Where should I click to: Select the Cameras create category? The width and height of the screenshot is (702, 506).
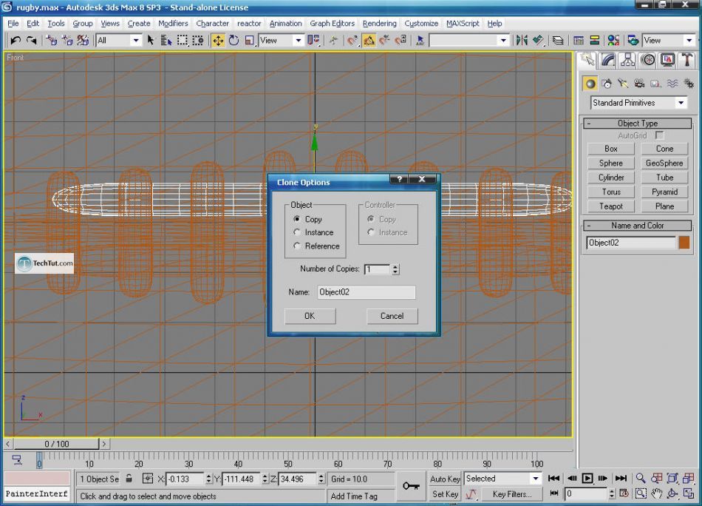(639, 84)
